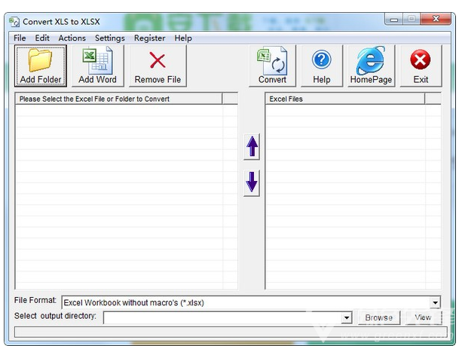
Task: Minimize the Convert XLS to XLSX window
Action: click(x=394, y=20)
